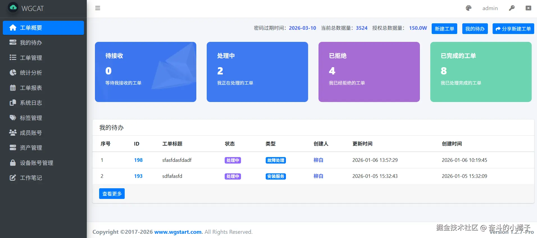Toggle the sidebar with the hamburger icon
Screen dimensions: 537x238
click(x=98, y=8)
